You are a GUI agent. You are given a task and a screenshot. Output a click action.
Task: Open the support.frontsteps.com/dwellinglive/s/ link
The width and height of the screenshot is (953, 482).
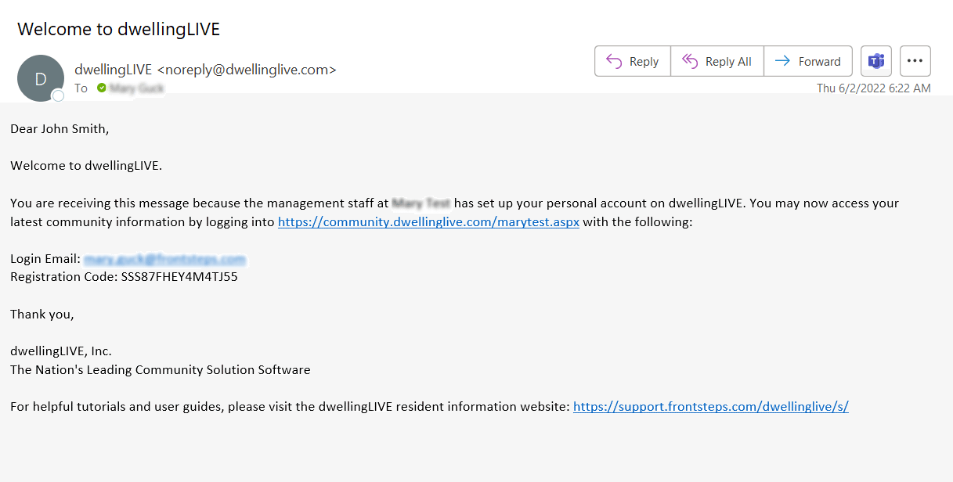pos(711,406)
